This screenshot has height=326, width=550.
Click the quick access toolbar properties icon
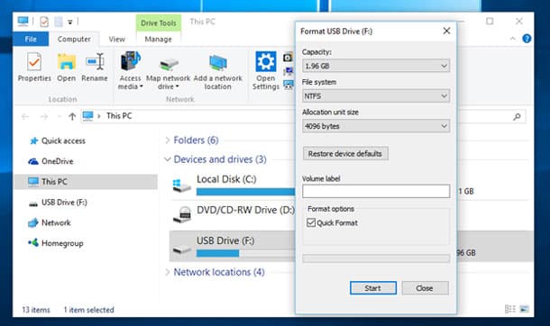[44, 22]
